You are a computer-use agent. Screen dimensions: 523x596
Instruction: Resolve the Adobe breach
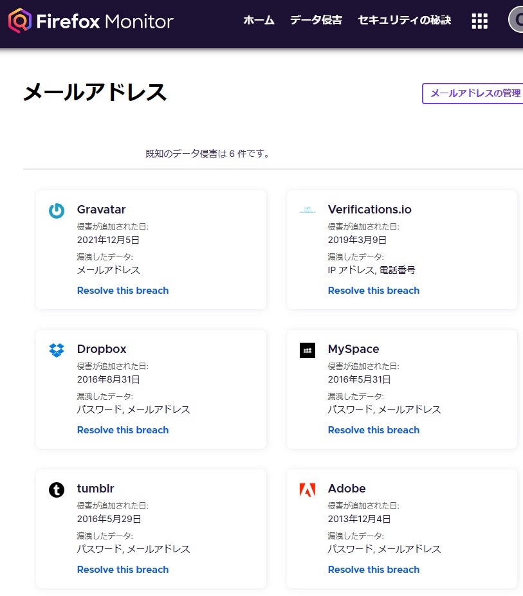click(374, 569)
